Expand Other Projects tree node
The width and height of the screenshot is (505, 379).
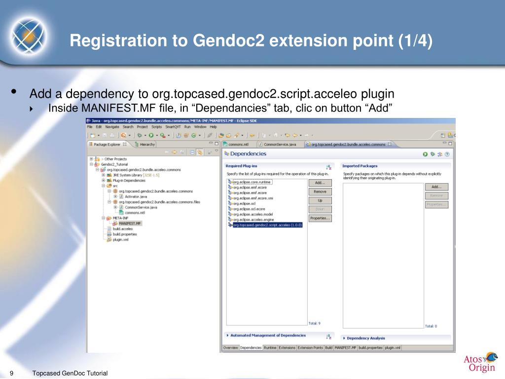91,159
